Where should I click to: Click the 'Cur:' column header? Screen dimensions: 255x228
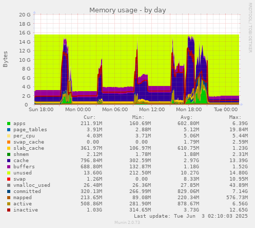coord(90,117)
